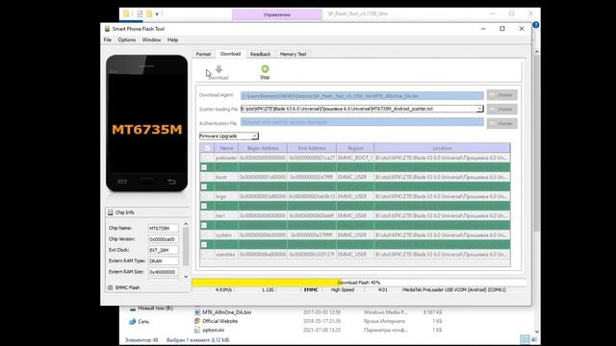Click the Region column header
This screenshot has width=616, height=346.
pos(355,148)
